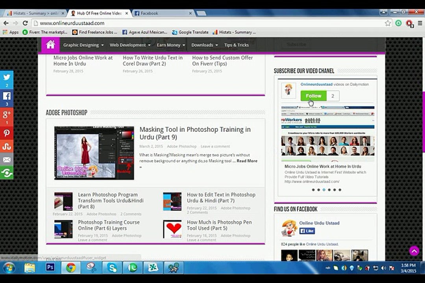Open green ShareThis sidebar icon
This screenshot has width=425, height=283.
(x=7, y=173)
